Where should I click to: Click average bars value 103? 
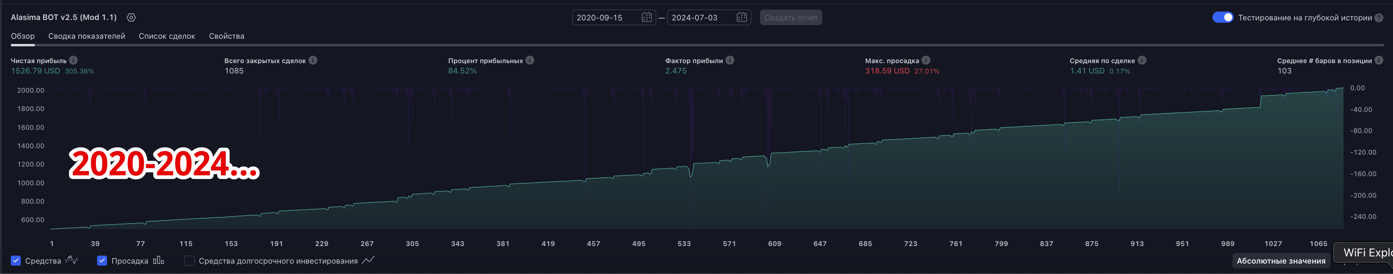coord(1284,71)
